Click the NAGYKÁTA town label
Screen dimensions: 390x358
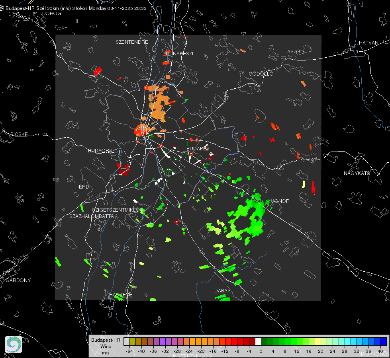[x=357, y=173]
